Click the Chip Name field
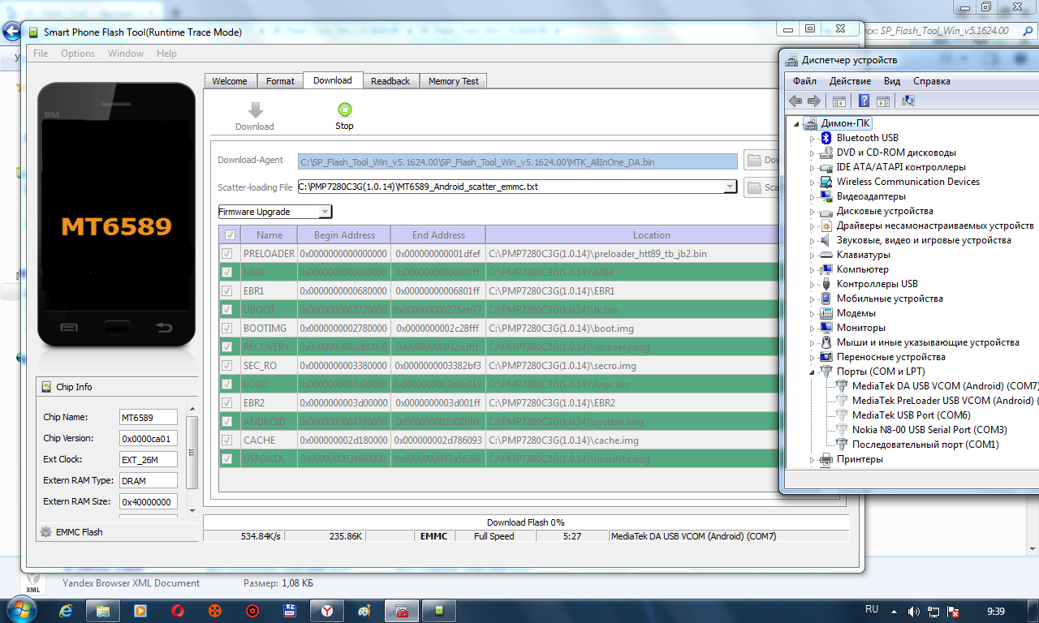 tap(148, 417)
